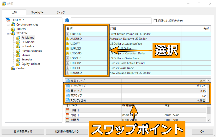216x137 pixels.
Task: Click the Precious Metals folder icon
Action: point(18,51)
